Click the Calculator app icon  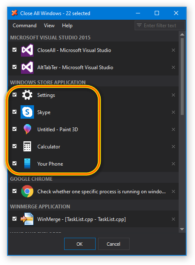click(x=27, y=146)
